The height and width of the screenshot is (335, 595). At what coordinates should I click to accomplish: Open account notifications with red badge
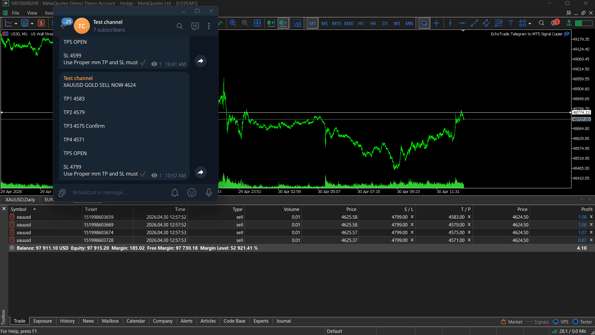[x=555, y=23]
